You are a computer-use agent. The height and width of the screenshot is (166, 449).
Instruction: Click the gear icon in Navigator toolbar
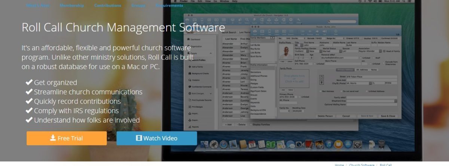tap(291, 19)
